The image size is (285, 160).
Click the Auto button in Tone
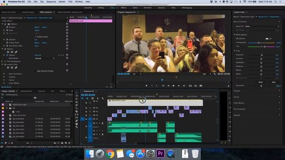tap(273, 82)
